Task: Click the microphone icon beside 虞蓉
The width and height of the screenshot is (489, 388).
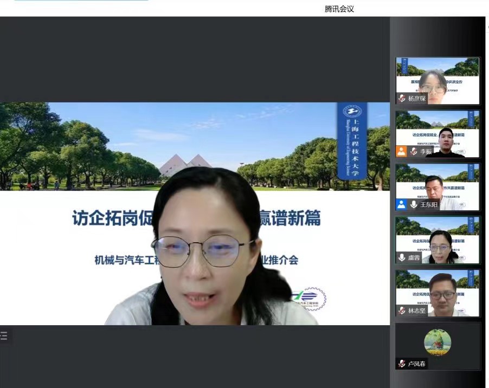Action: point(402,258)
